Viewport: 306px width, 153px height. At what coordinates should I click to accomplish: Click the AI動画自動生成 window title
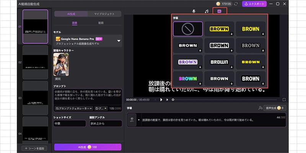29,4
